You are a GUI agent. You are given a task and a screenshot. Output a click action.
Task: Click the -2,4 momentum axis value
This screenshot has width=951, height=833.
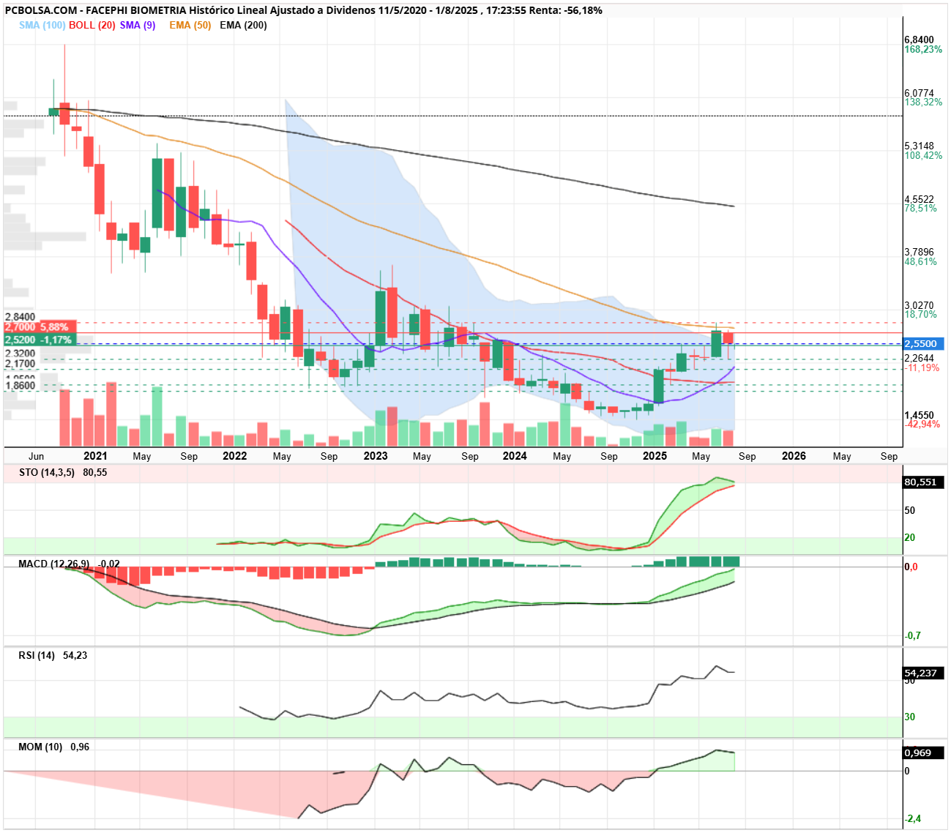(x=913, y=819)
